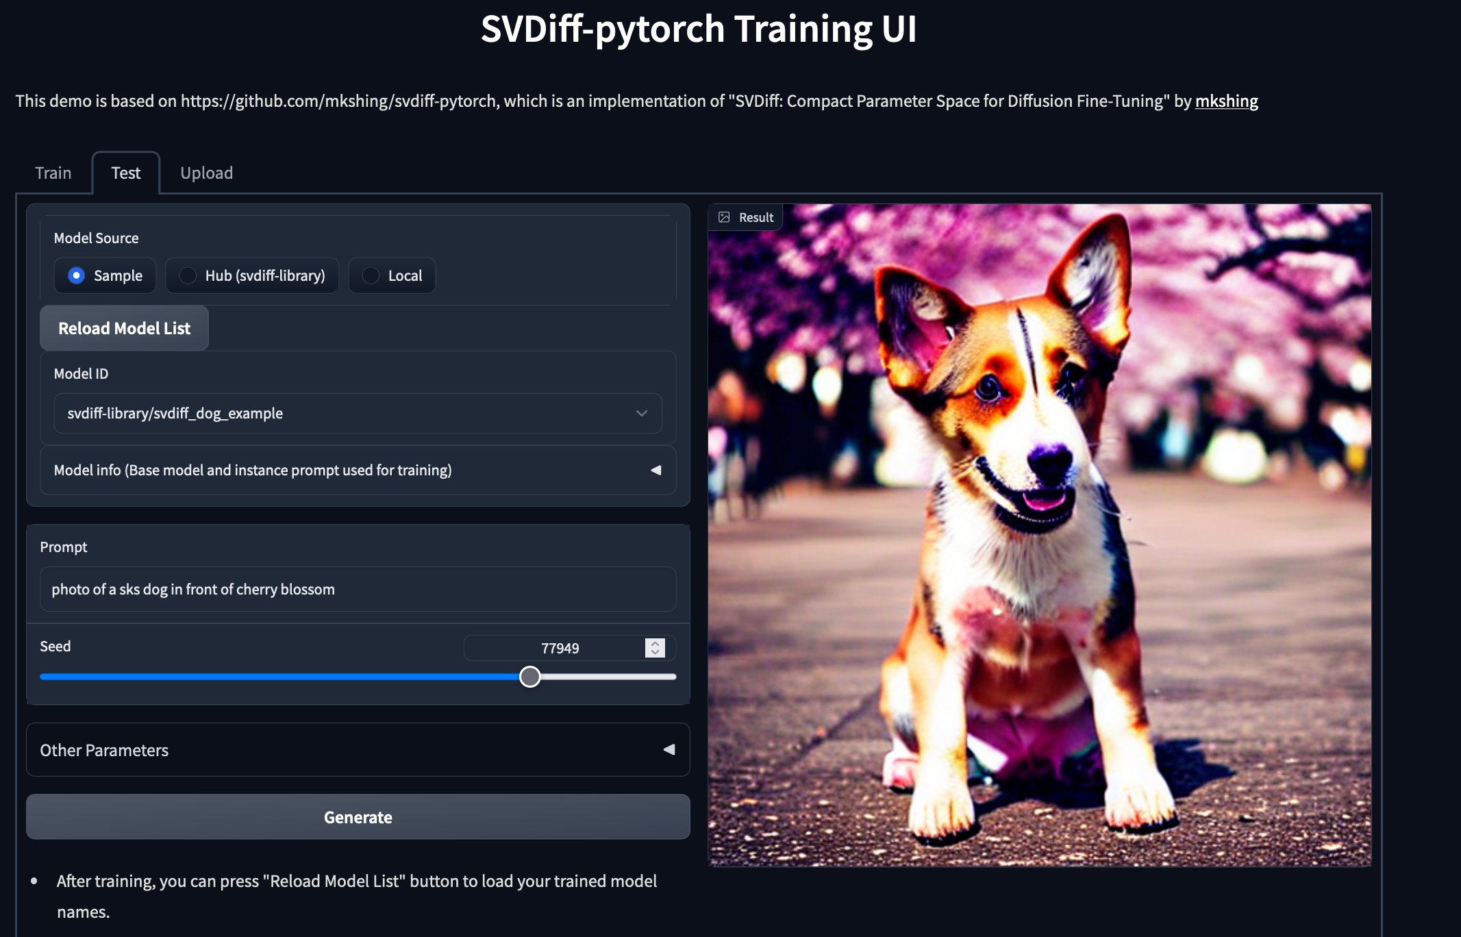Decrement the seed value down arrow
This screenshot has width=1461, height=937.
[655, 652]
